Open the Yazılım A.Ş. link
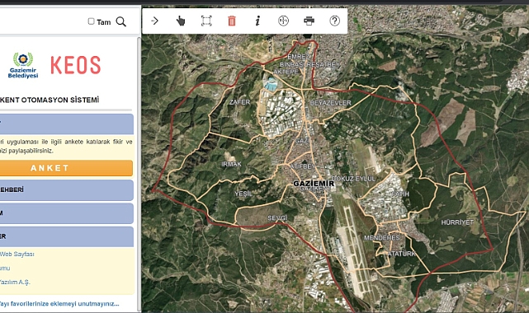This screenshot has width=529, height=313. tap(15, 282)
